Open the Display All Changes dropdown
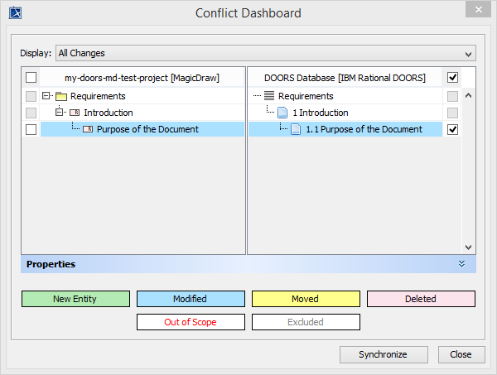Image resolution: width=497 pixels, height=375 pixels. click(x=265, y=53)
